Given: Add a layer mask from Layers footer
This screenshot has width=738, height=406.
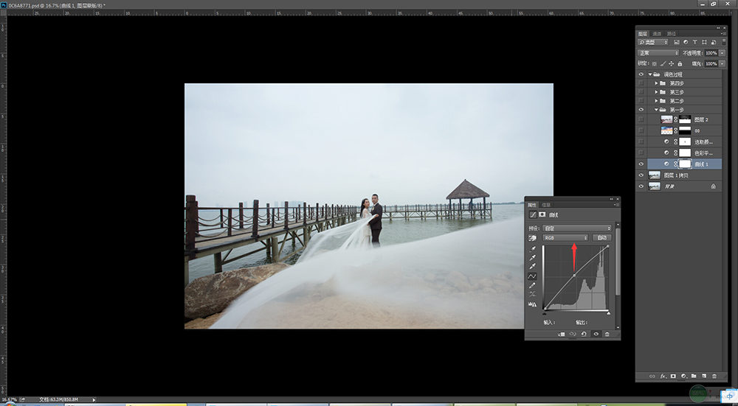Looking at the screenshot, I should point(673,376).
